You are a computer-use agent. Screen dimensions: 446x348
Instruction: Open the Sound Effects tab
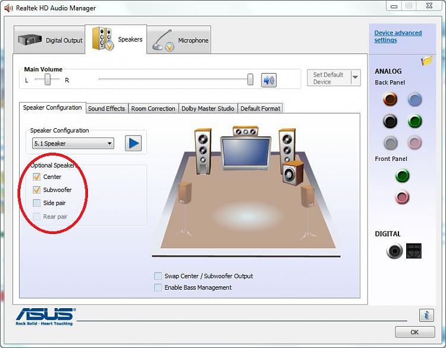[106, 109]
